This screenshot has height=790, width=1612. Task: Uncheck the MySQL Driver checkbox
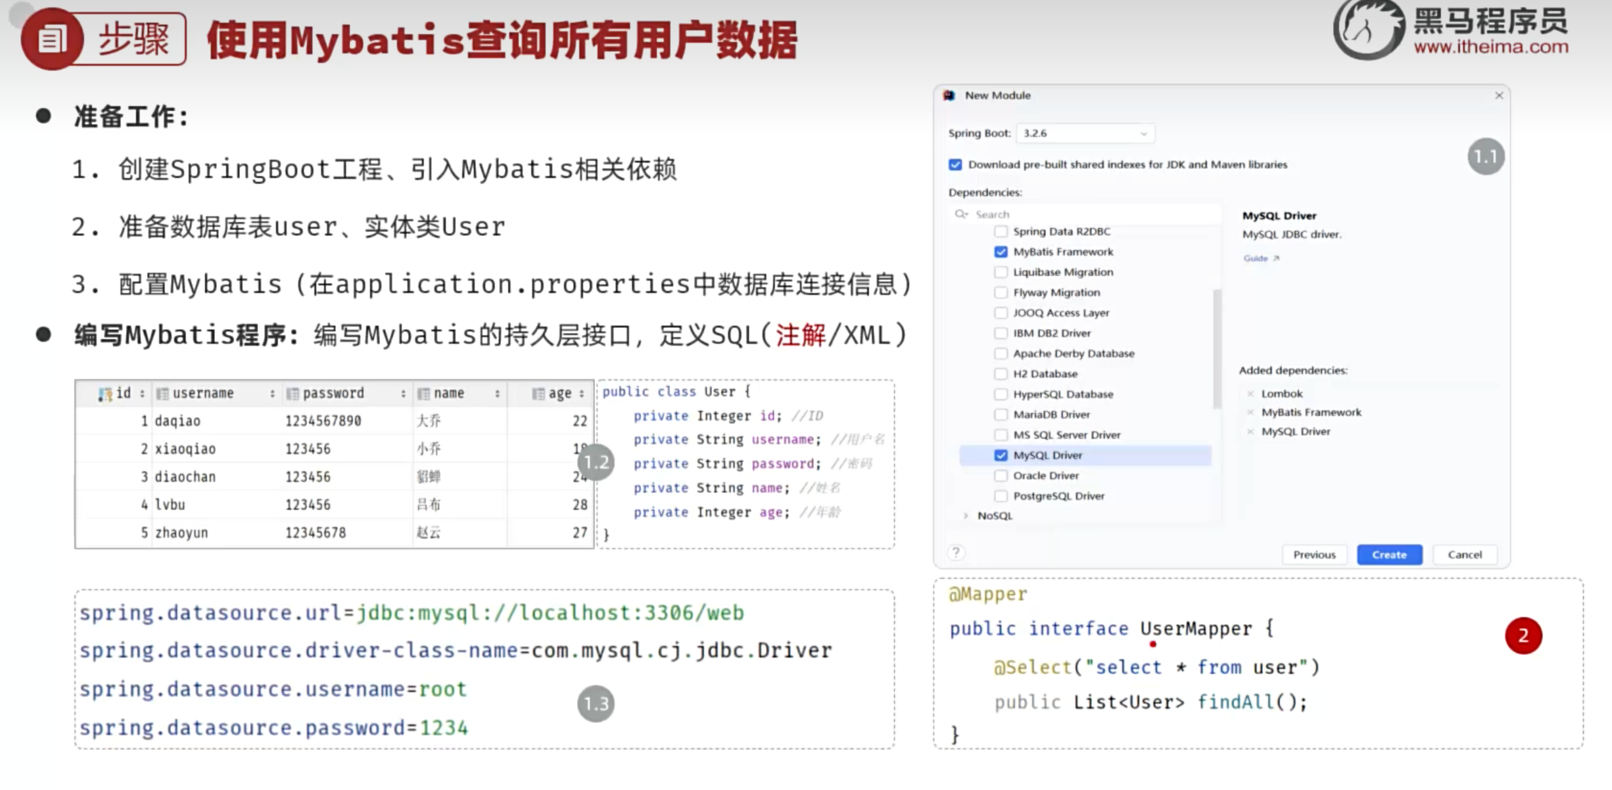point(1001,456)
